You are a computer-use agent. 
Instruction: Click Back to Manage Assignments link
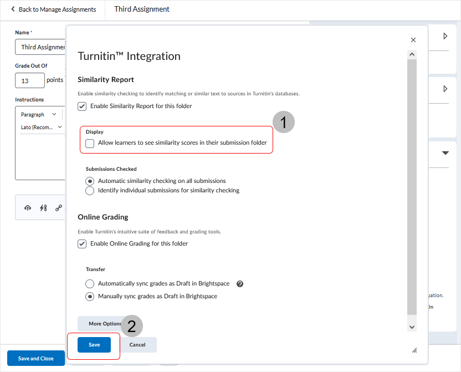click(x=57, y=9)
